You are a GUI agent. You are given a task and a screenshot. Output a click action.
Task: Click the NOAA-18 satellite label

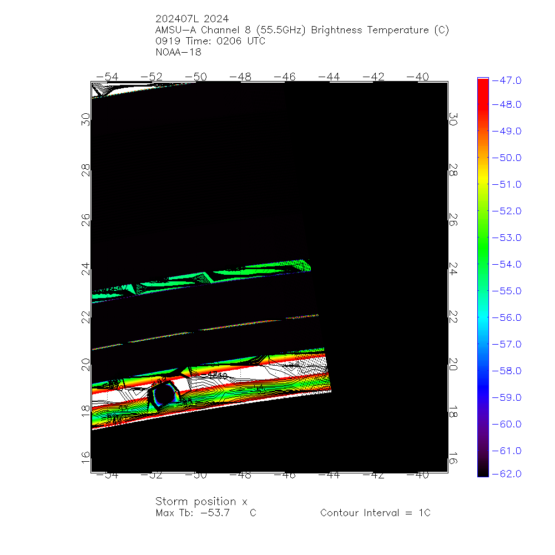[178, 52]
